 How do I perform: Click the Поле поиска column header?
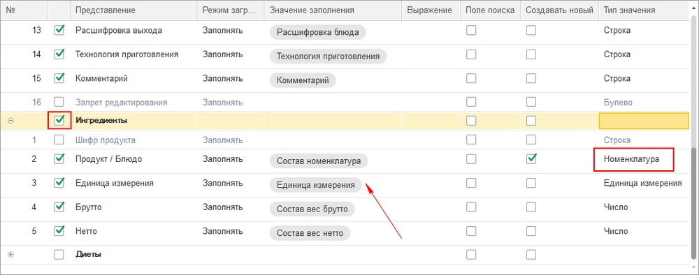point(490,10)
